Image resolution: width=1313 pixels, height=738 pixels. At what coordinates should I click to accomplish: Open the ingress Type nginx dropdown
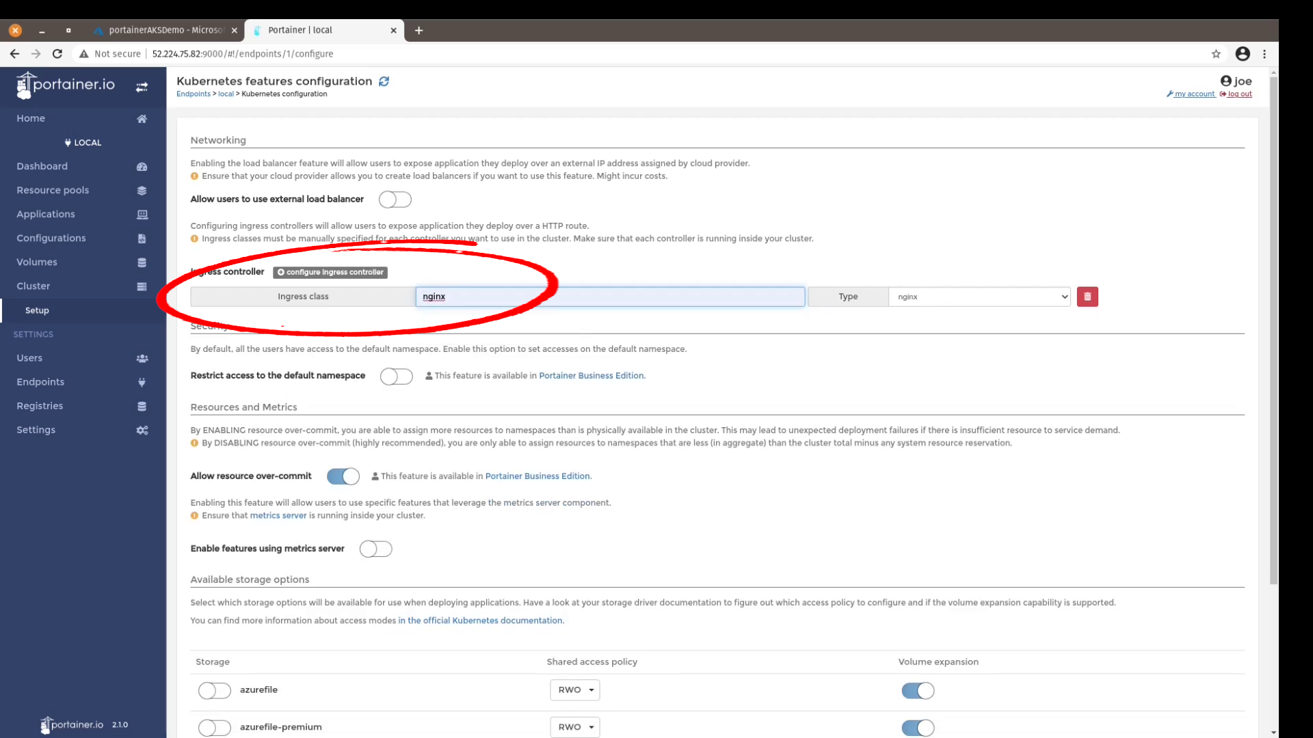[979, 297]
